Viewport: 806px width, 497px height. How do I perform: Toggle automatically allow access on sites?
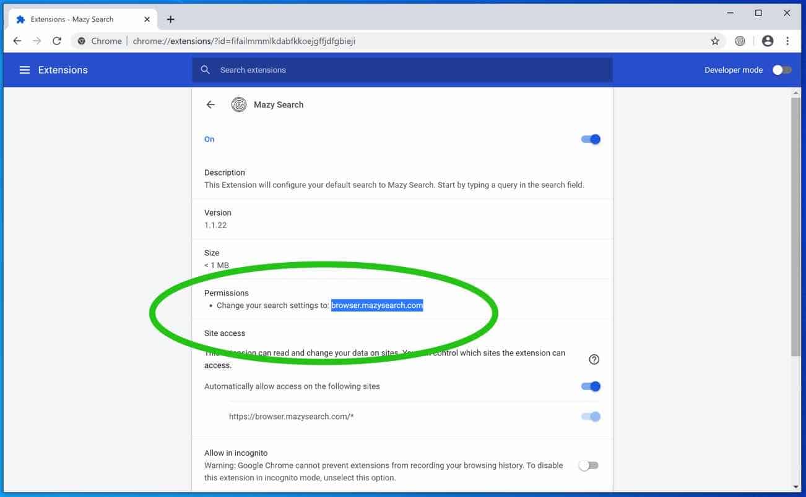coord(591,386)
